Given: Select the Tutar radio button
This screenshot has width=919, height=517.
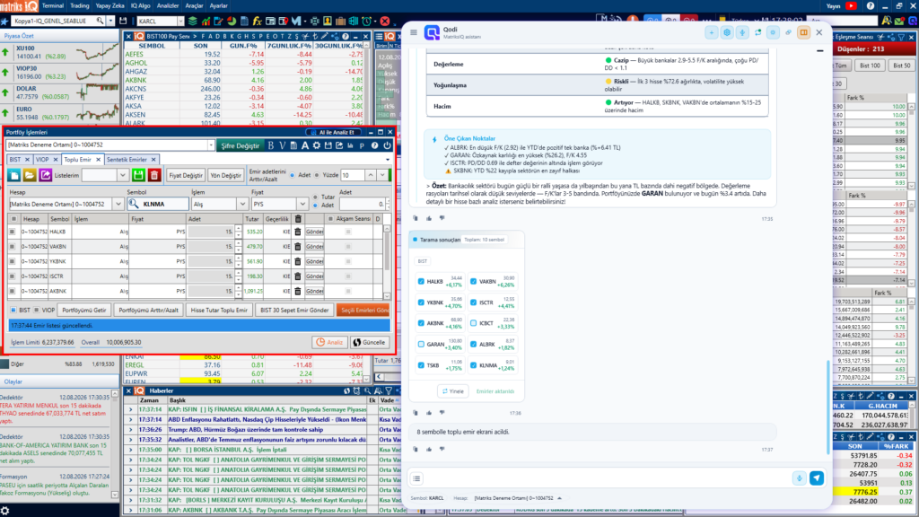Looking at the screenshot, I should pyautogui.click(x=315, y=197).
